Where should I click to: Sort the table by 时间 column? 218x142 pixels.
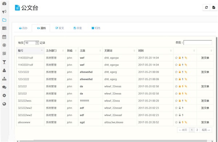155,50
